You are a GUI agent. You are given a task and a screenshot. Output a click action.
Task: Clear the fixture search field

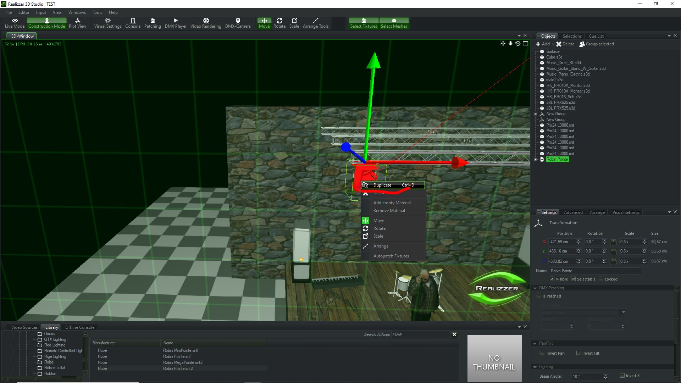point(454,334)
